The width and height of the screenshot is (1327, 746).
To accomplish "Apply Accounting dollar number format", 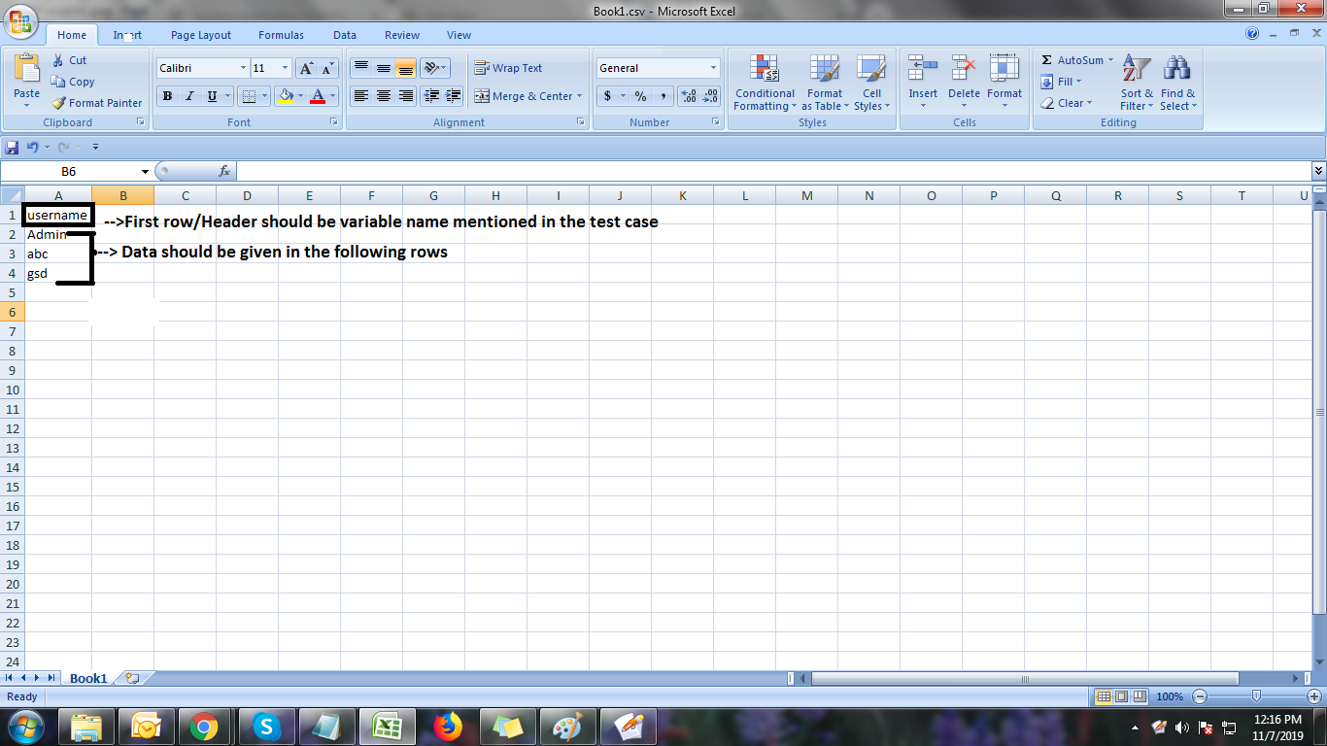I will (608, 96).
